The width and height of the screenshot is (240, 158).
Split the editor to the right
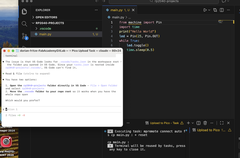pyautogui.click(x=222, y=10)
